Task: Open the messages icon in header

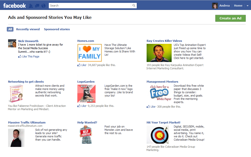Action: point(37,6)
